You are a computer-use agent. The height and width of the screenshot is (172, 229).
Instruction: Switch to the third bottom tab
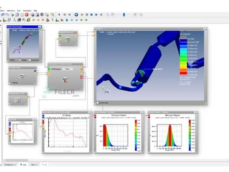tap(34, 165)
